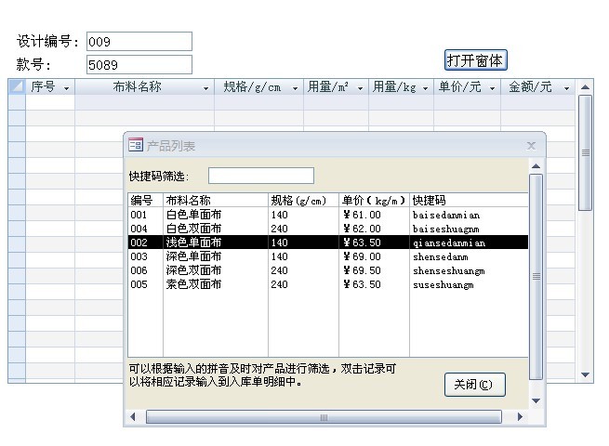
Task: Click shortcut code qiansedanmian
Action: (448, 243)
